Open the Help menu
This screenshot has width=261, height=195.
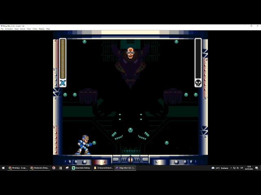pyautogui.click(x=48, y=29)
